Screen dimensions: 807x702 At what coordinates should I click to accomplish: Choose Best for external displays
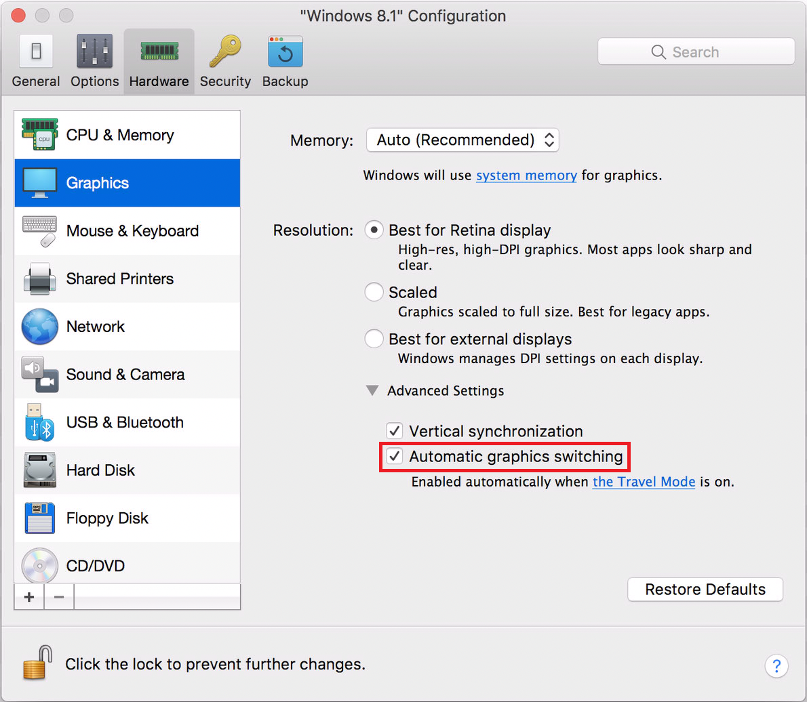tap(374, 339)
